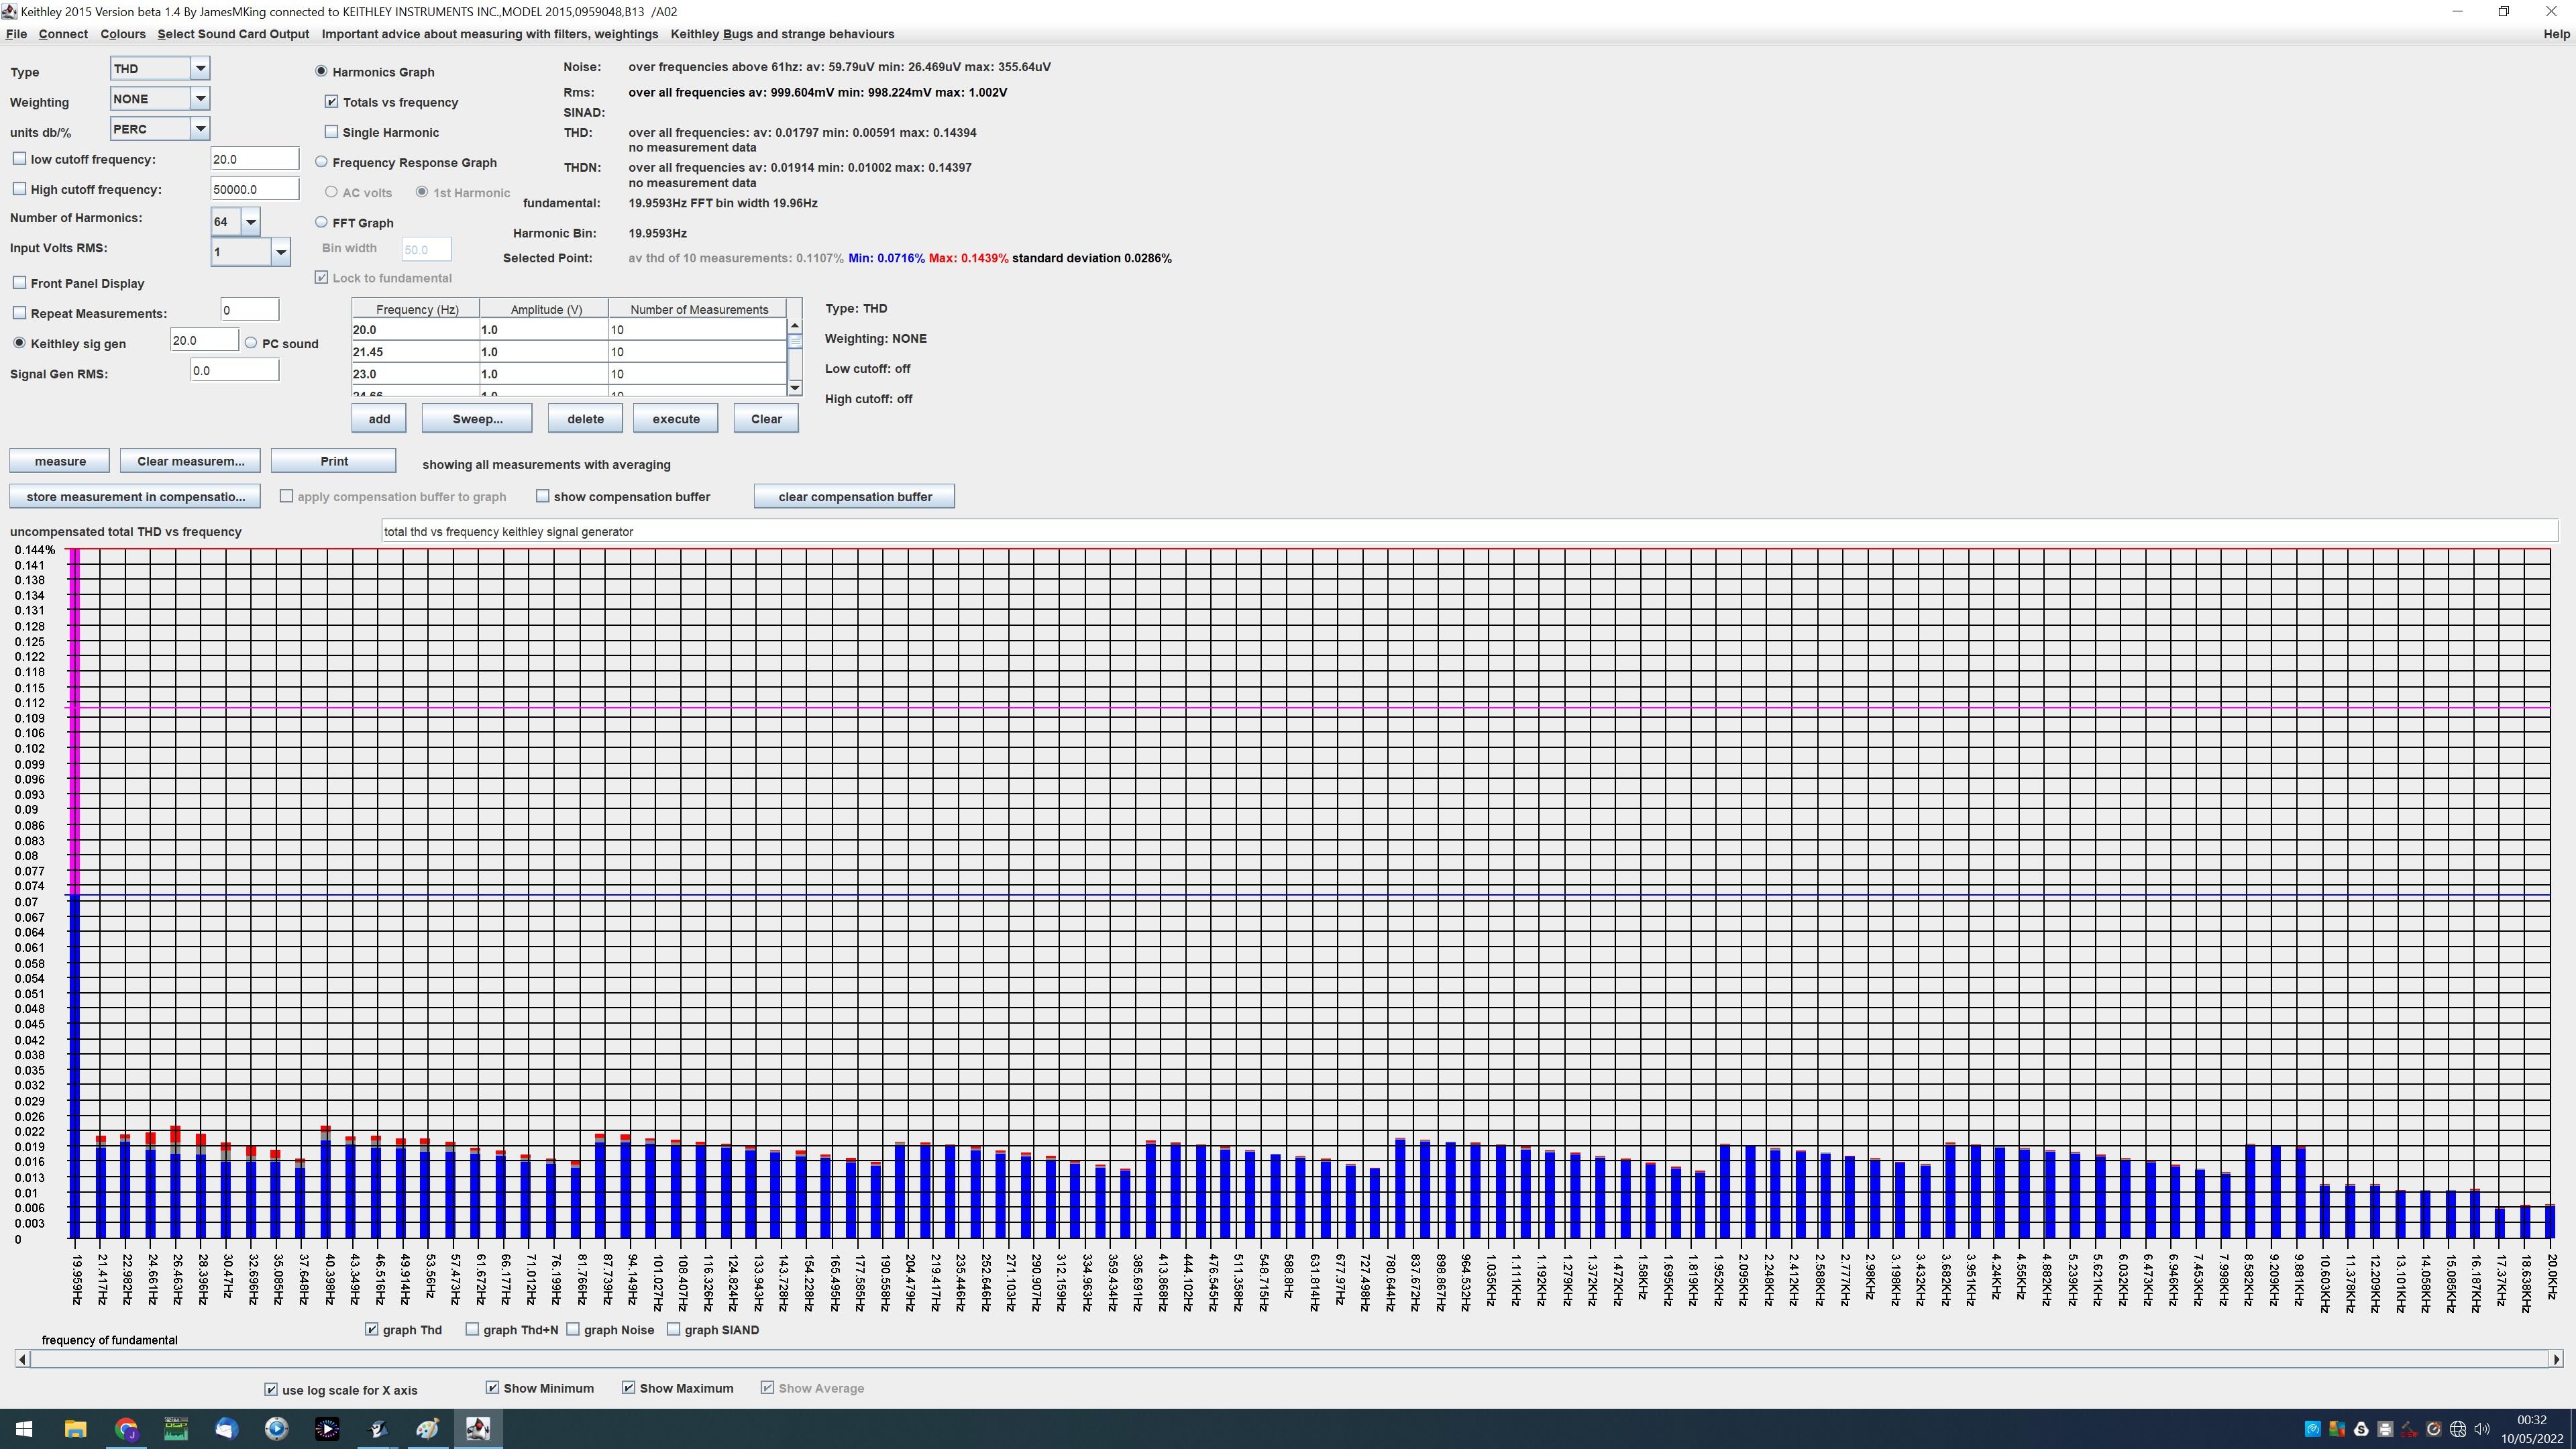Click the clear compensation buffer button
The image size is (2576, 1449).
854,497
